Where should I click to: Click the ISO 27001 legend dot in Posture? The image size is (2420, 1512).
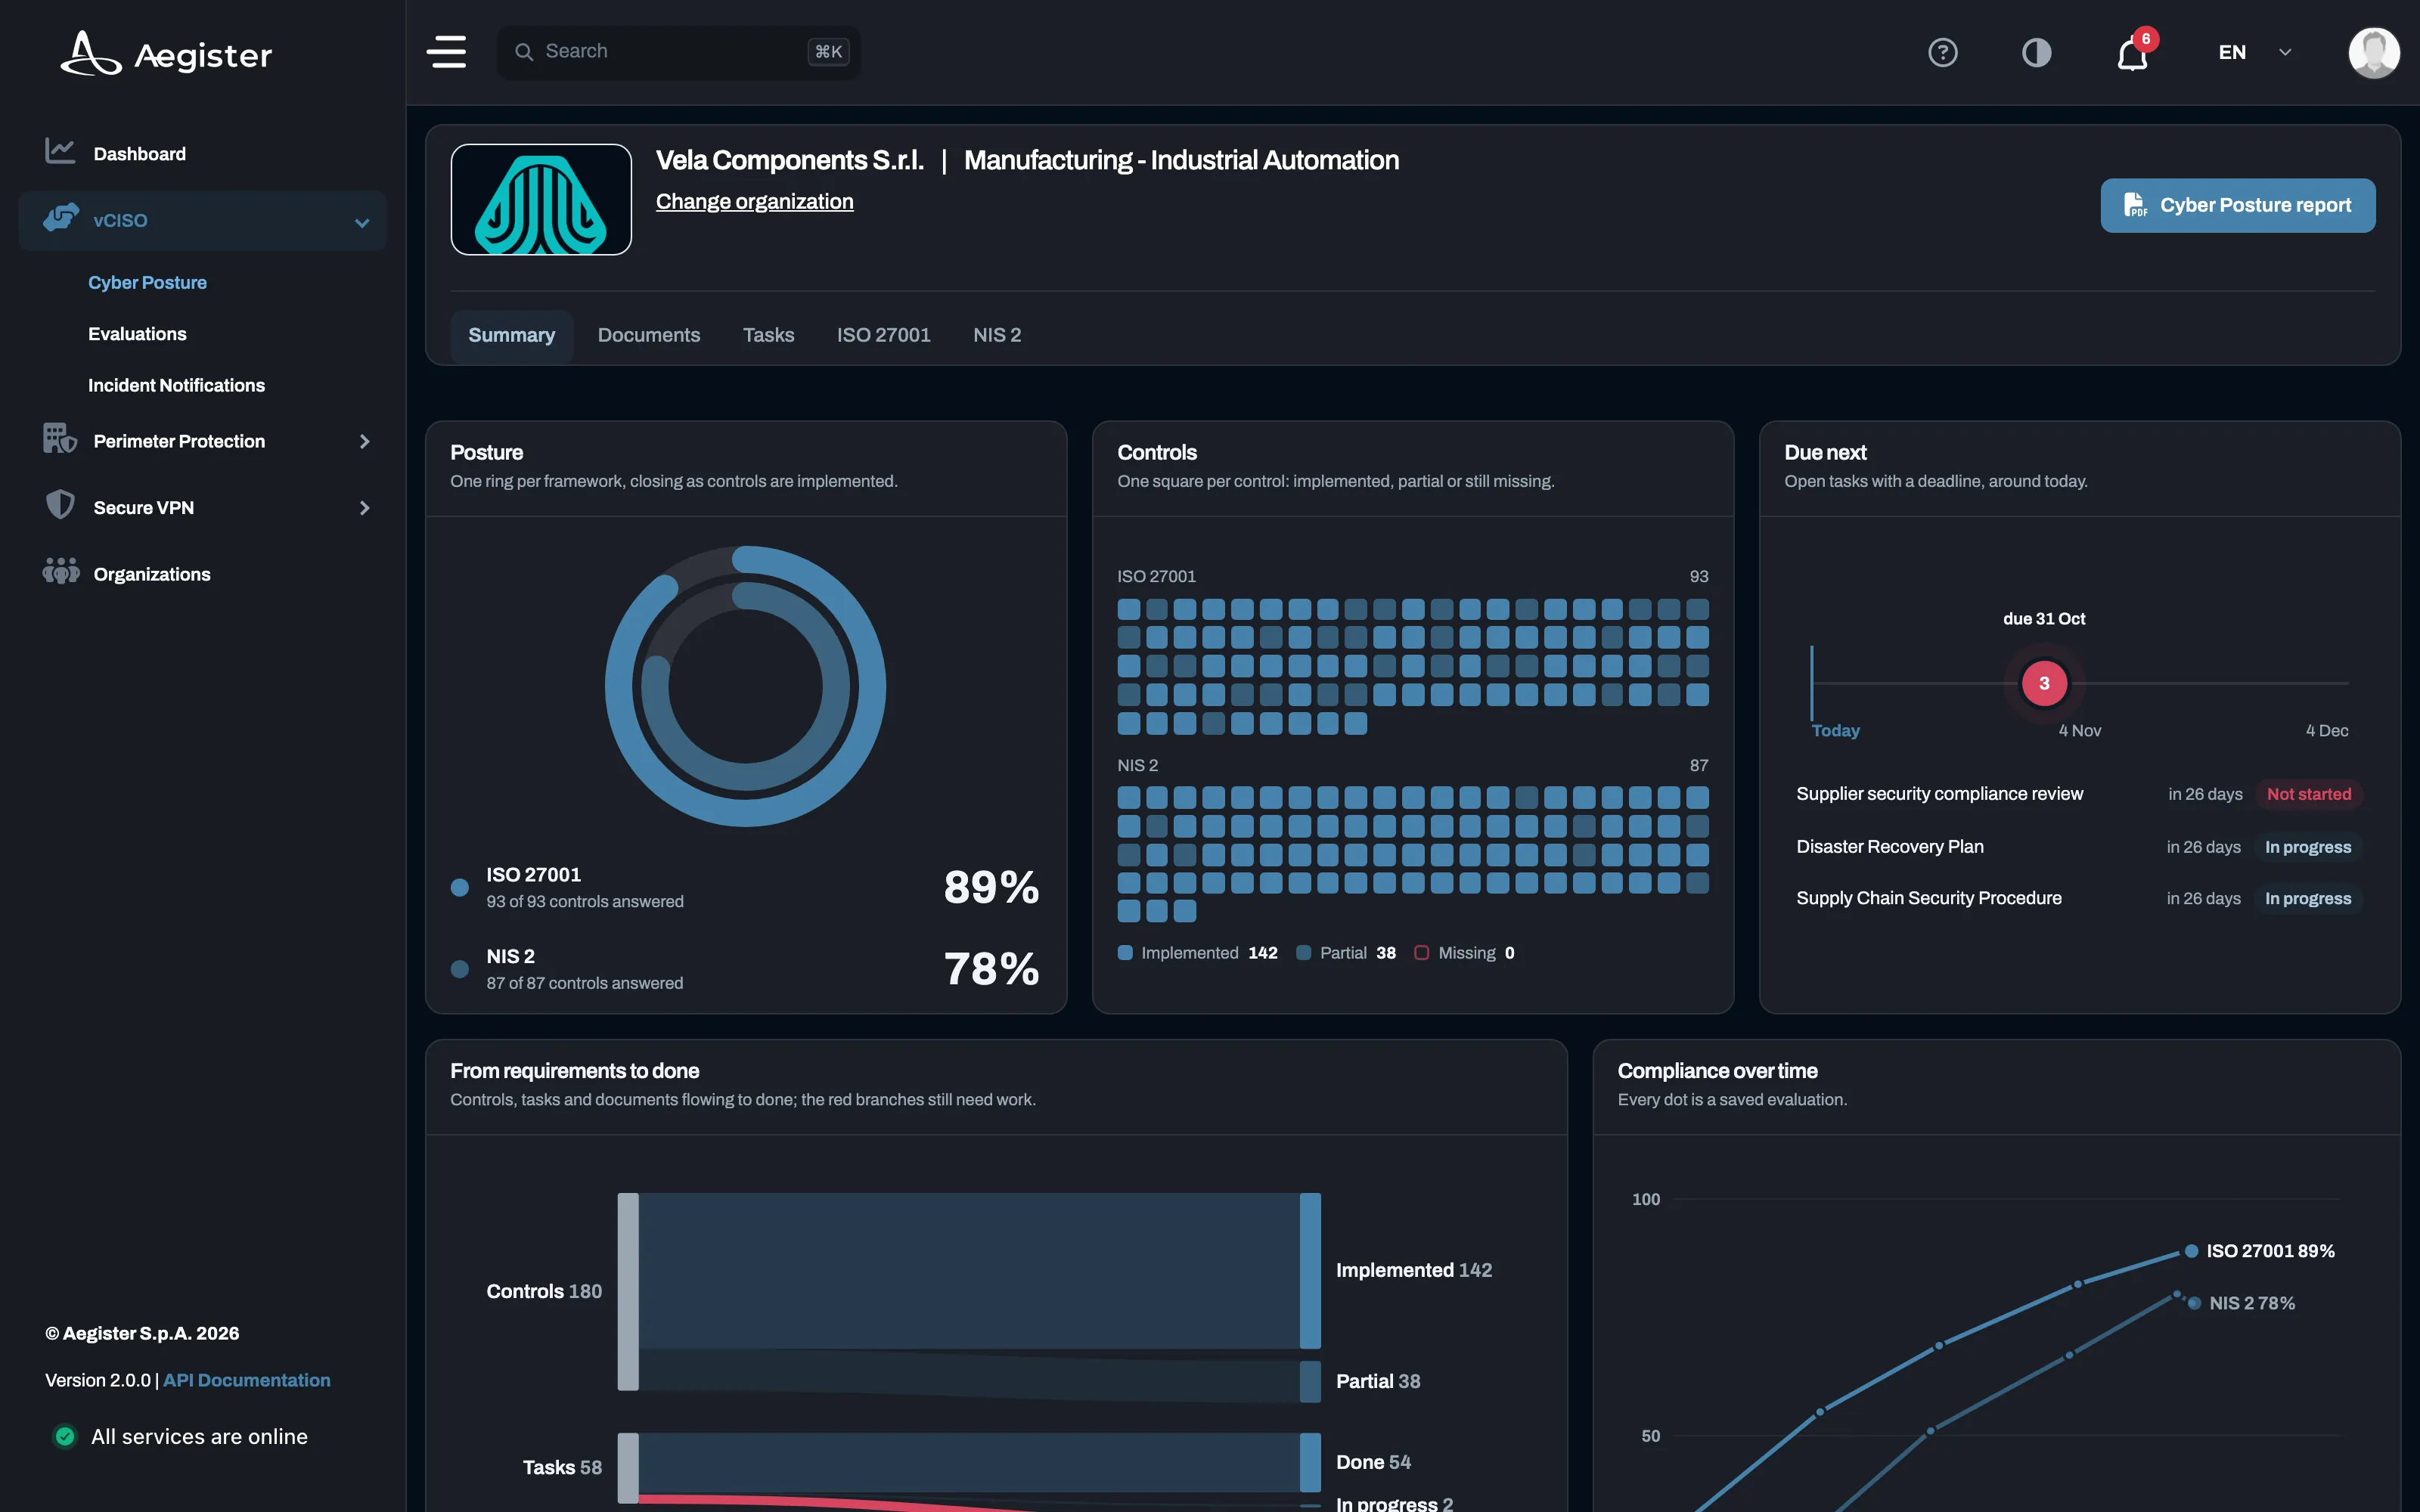pyautogui.click(x=460, y=887)
